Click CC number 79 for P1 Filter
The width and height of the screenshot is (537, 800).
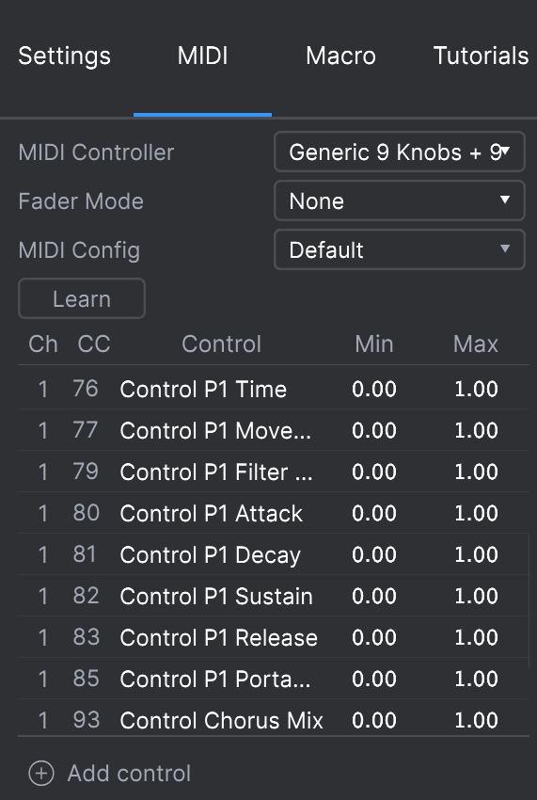point(86,472)
